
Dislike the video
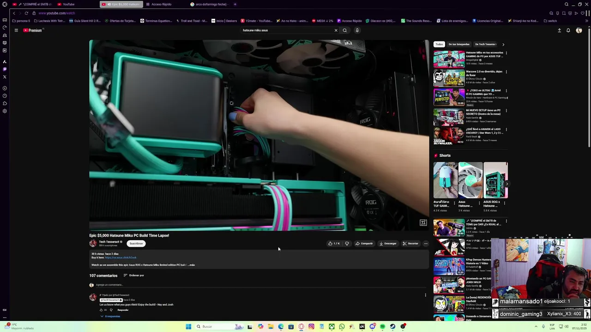(x=347, y=243)
